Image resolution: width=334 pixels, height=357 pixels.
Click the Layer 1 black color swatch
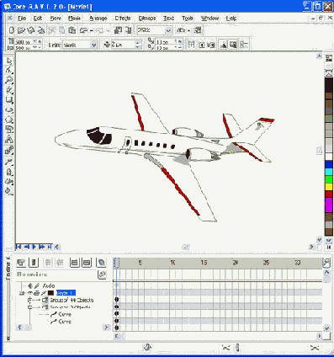(50, 293)
